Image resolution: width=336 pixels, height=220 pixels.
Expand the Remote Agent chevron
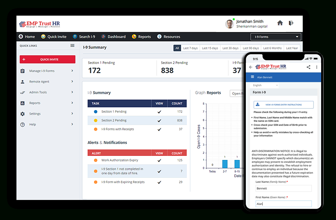pos(72,81)
